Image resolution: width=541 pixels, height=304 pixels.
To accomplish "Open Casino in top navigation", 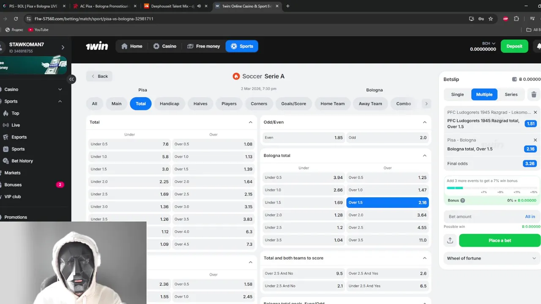I will click(165, 46).
